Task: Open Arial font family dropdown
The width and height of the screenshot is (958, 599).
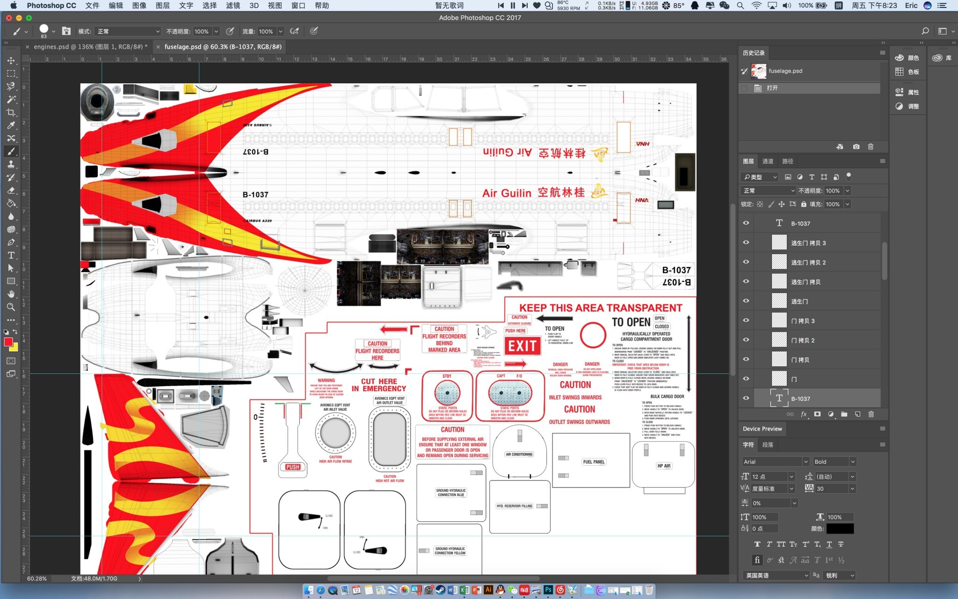Action: 776,462
